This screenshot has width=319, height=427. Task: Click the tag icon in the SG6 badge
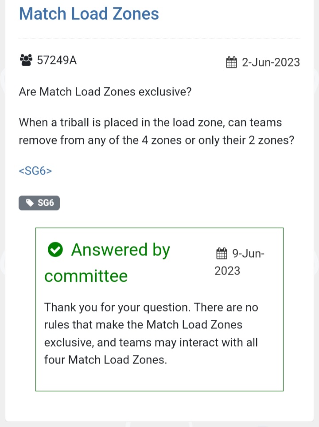click(x=30, y=203)
